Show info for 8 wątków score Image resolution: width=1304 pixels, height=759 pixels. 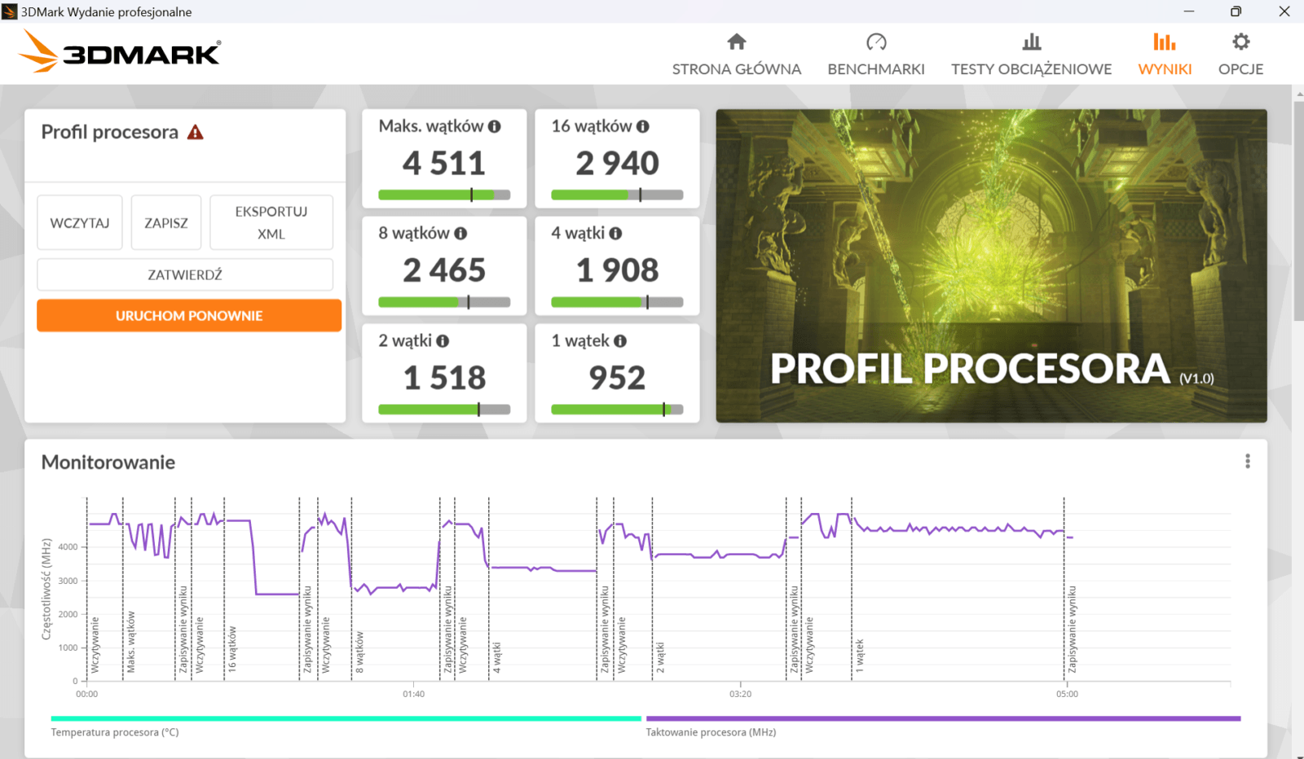click(x=460, y=234)
